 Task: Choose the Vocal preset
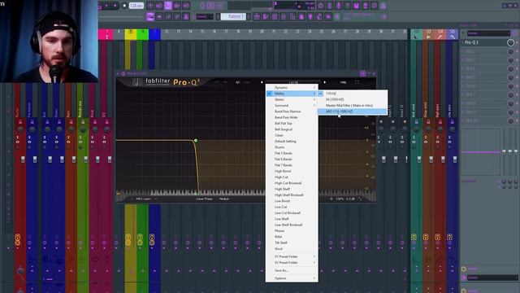[292, 248]
